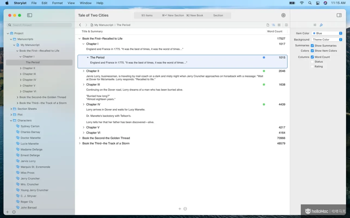Open the Storyist application menu
This screenshot has height=218, width=350.
[20, 3]
